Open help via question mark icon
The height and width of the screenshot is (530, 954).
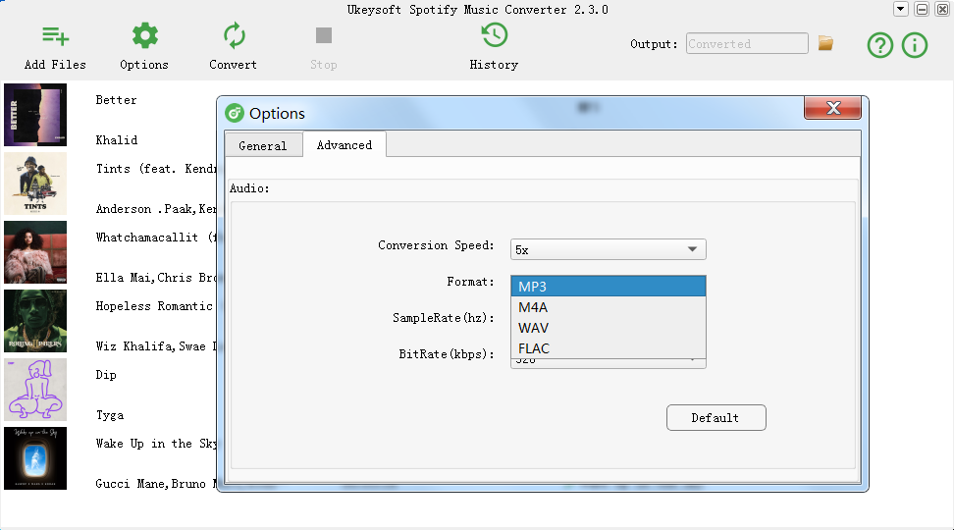879,45
